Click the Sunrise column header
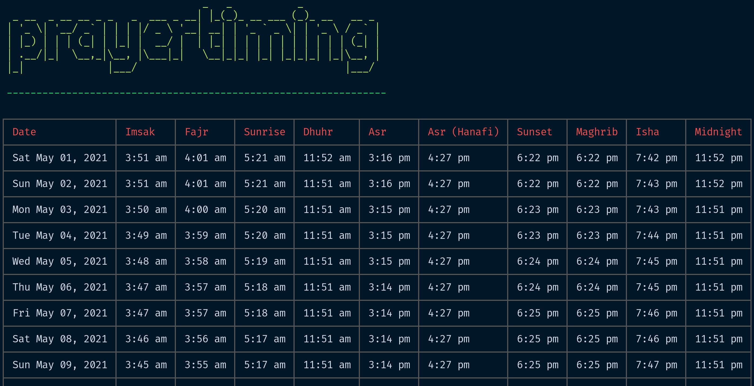Image resolution: width=754 pixels, height=386 pixels. coord(265,132)
